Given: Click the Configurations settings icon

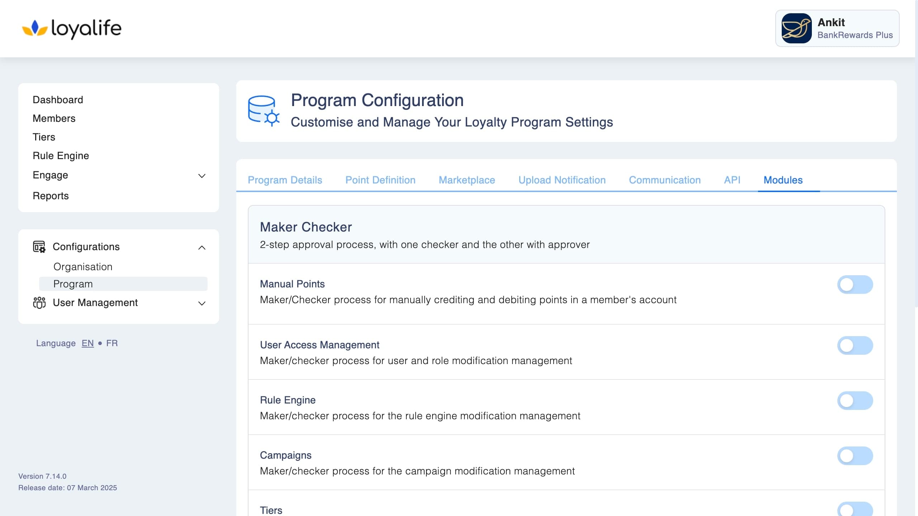Looking at the screenshot, I should point(39,247).
